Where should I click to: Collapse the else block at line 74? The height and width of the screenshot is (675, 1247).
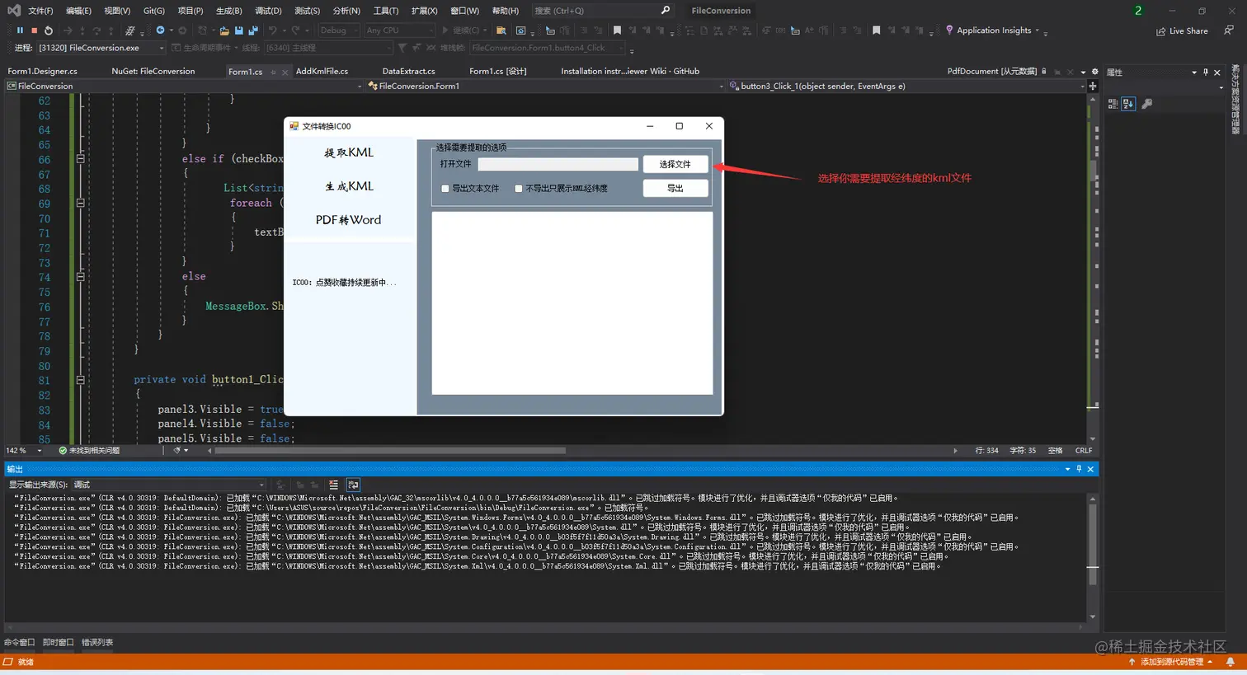click(x=80, y=277)
